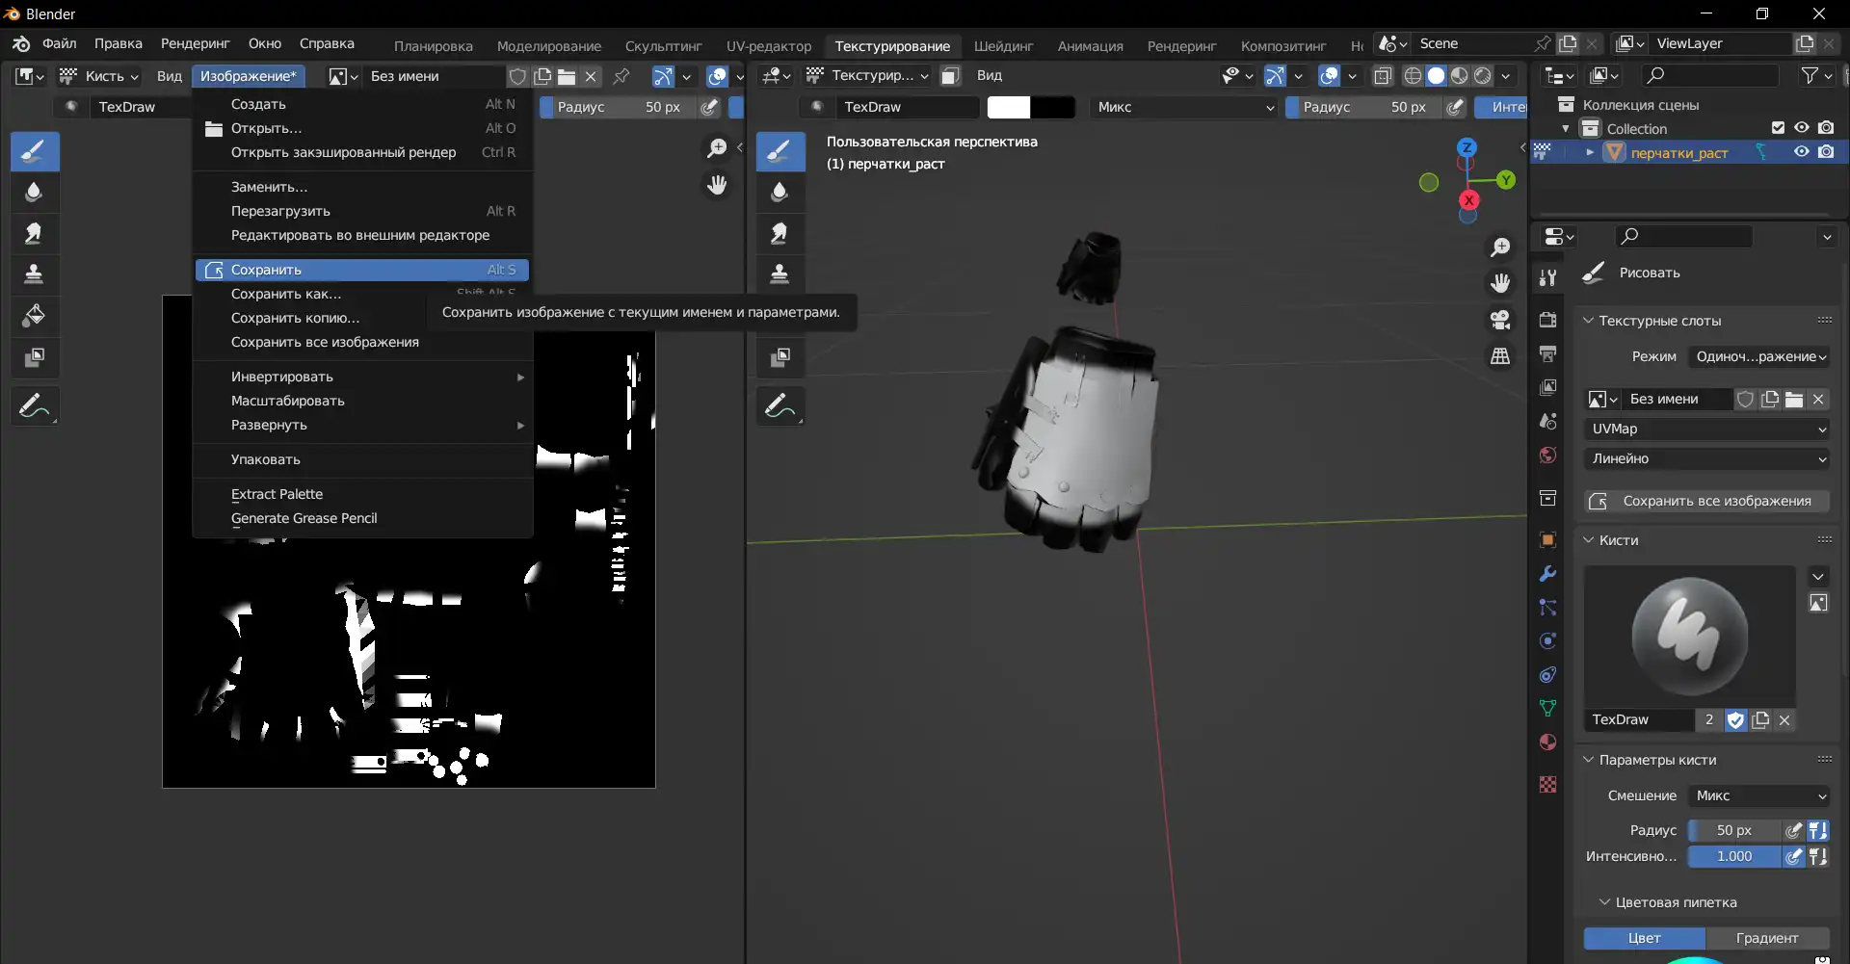Switch to the Шейдинг workspace tab
This screenshot has width=1850, height=964.
[1003, 45]
